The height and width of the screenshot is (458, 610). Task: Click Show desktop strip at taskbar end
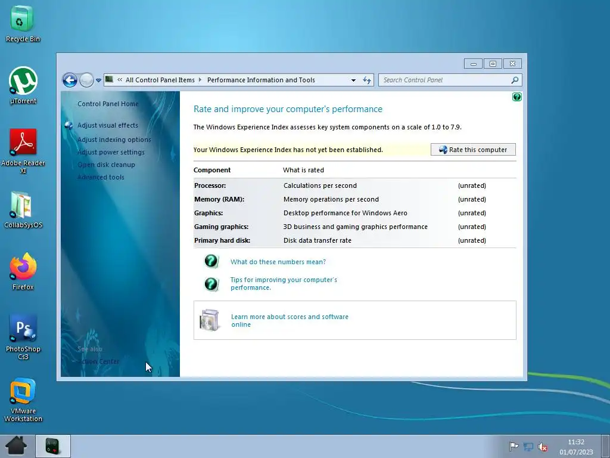(606, 446)
